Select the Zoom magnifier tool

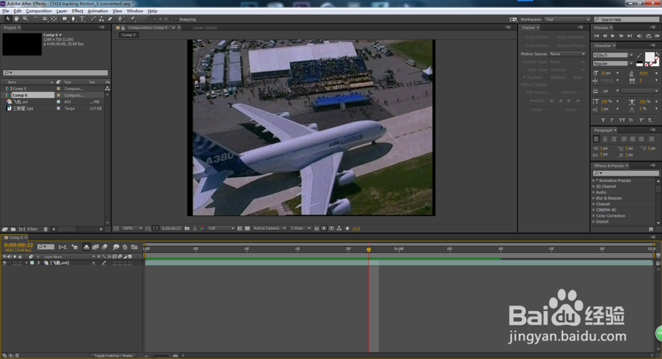click(25, 19)
